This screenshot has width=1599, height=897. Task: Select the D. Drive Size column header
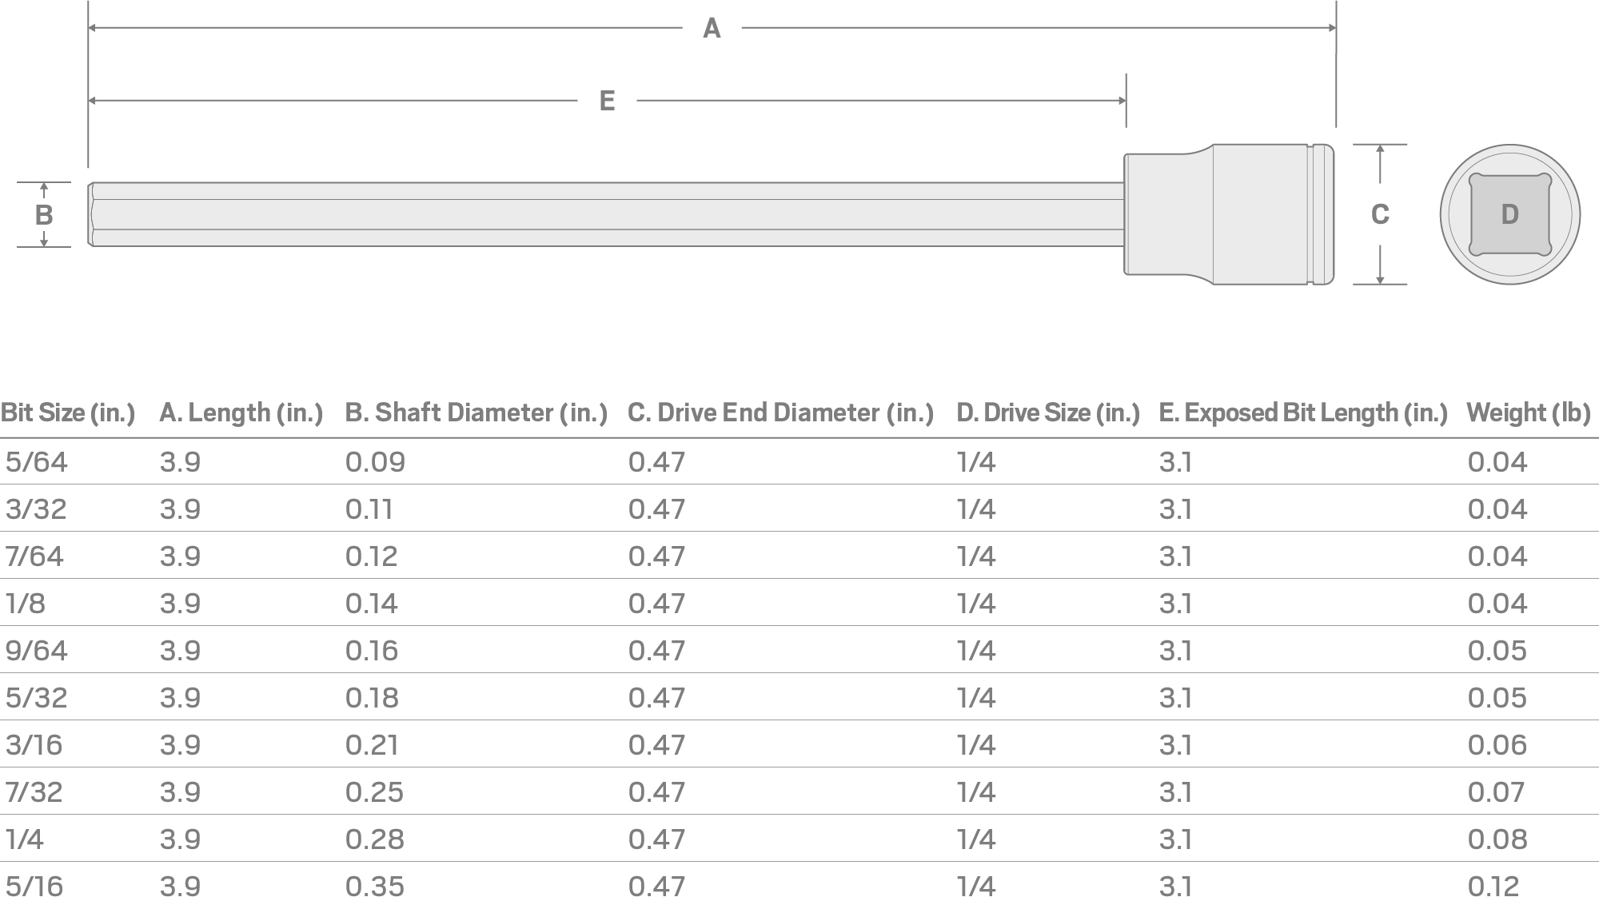coord(1047,413)
